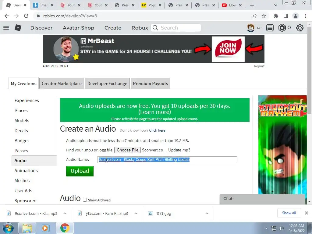This screenshot has height=234, width=312.
Task: Close the downloads bar
Action: [x=307, y=213]
